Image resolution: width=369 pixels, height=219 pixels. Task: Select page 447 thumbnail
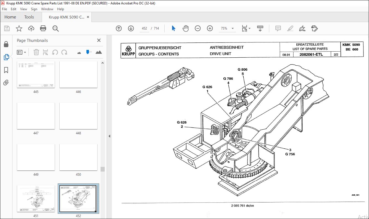coord(36,116)
